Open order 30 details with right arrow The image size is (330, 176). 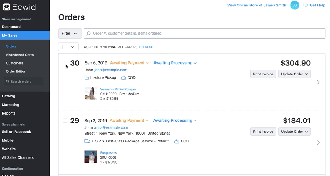pyautogui.click(x=318, y=82)
